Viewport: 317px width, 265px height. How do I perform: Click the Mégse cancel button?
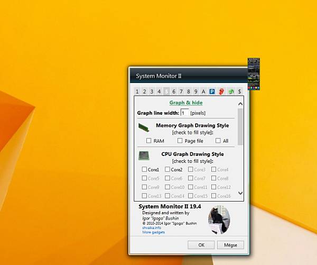click(230, 245)
